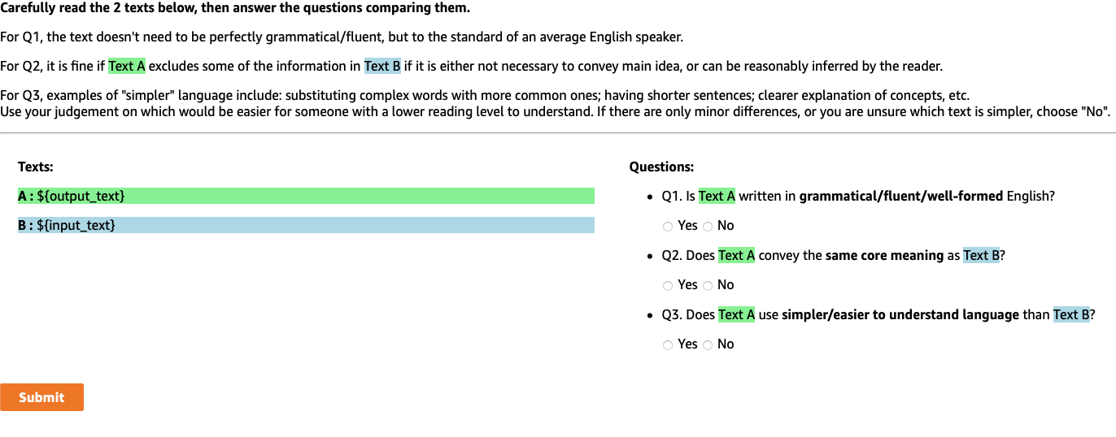Click bold 'same core meaning' phrase in Q2

884,255
